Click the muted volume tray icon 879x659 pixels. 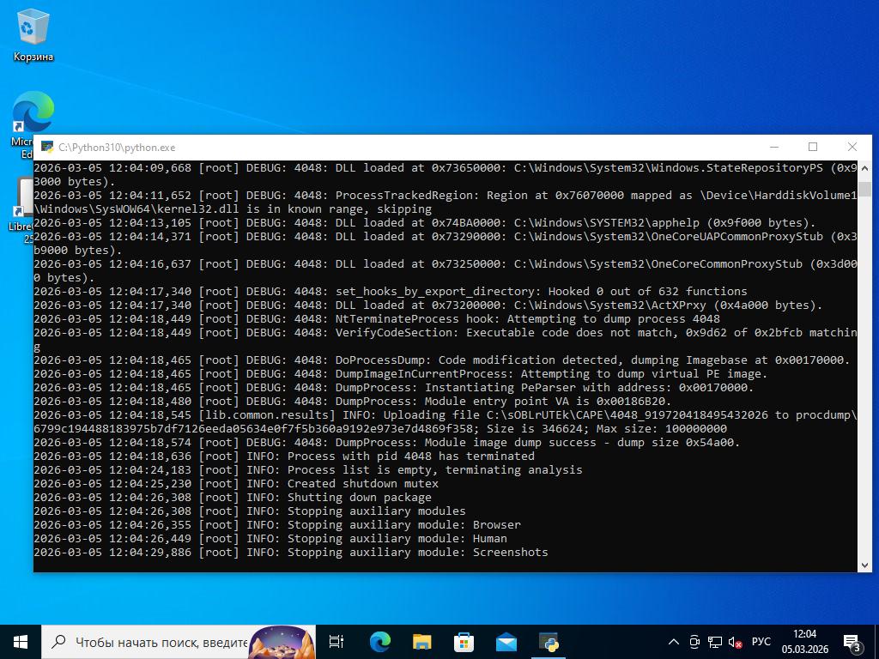735,642
